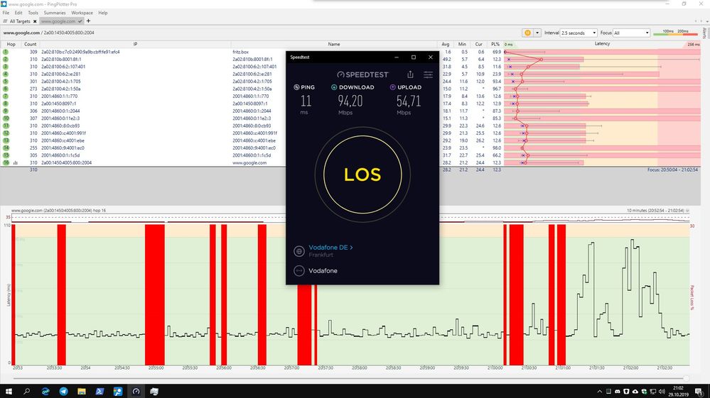
Task: Open the Interval 2.5 seconds dropdown
Action: [x=579, y=33]
